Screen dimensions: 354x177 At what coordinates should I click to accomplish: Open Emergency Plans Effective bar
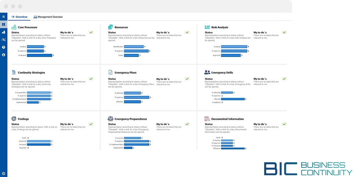tap(132, 102)
